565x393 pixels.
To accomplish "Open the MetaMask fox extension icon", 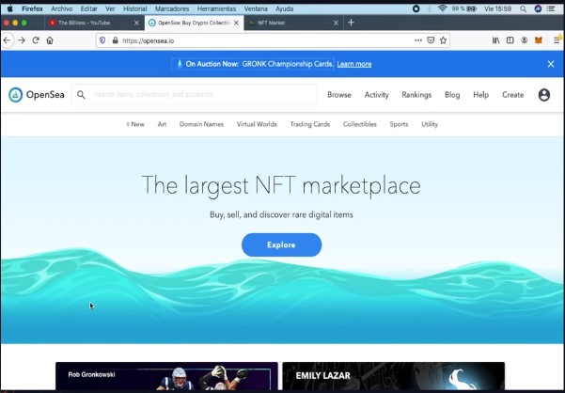I will point(539,40).
